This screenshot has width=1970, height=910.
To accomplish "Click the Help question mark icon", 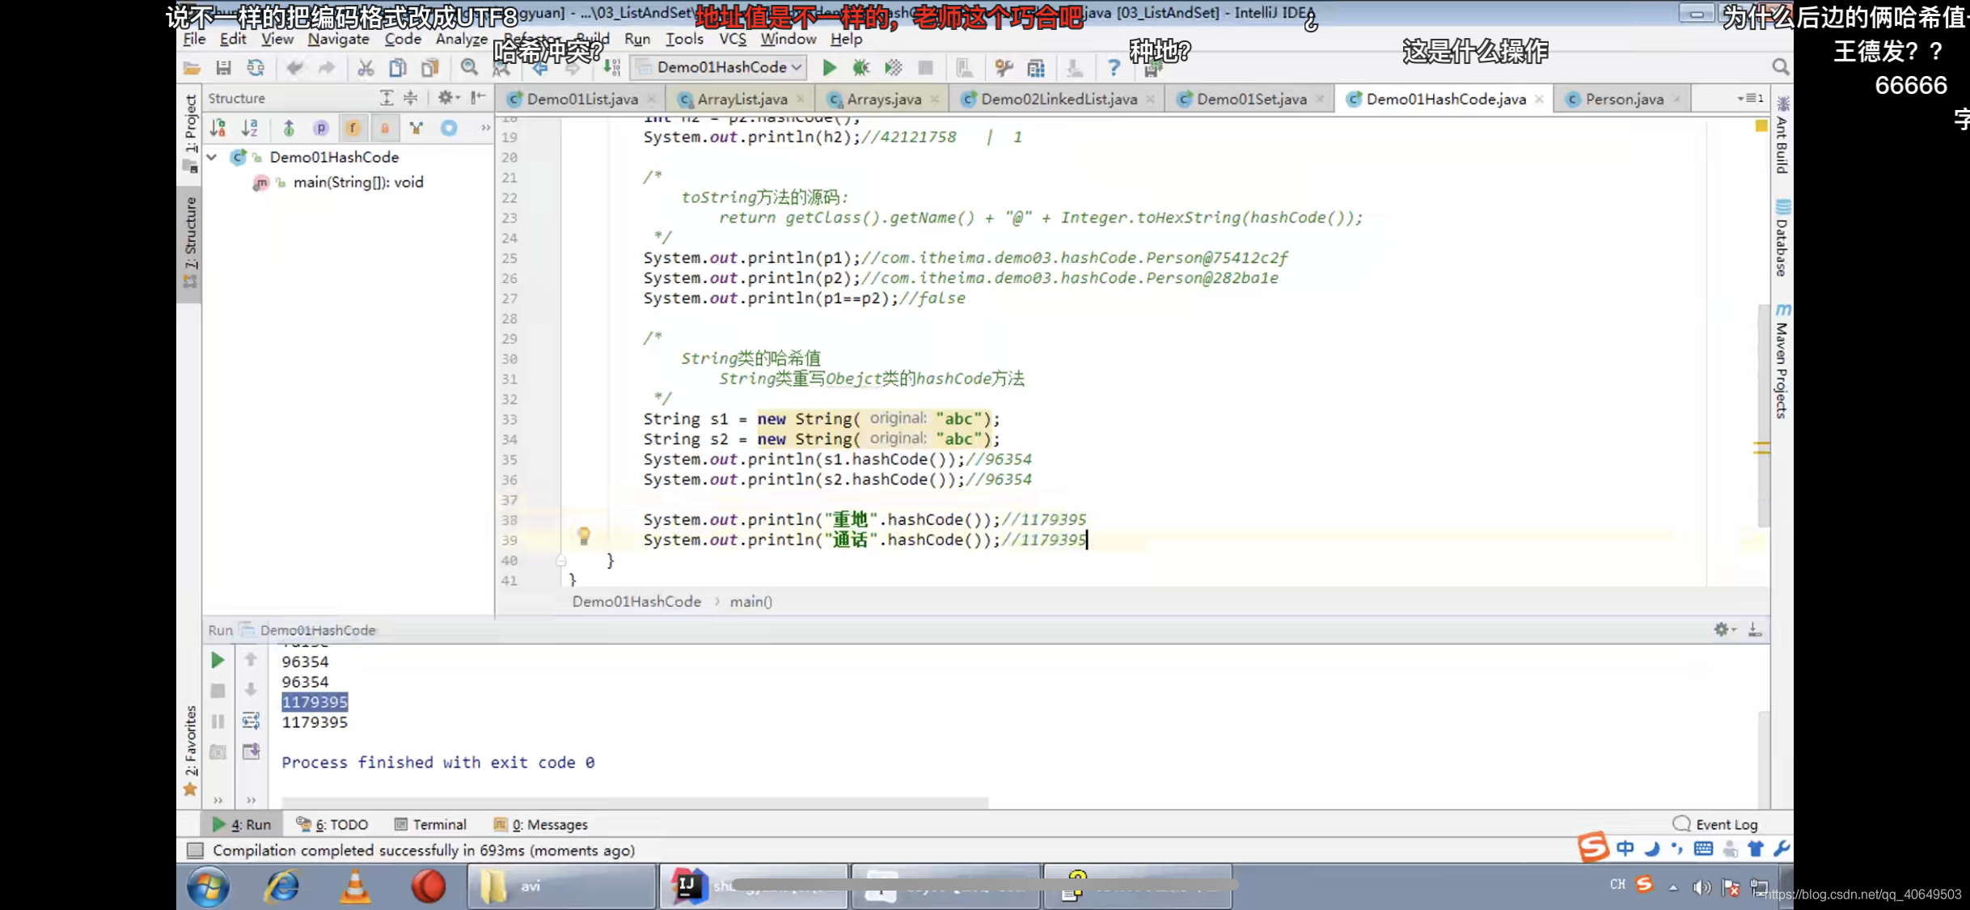I will point(1114,68).
